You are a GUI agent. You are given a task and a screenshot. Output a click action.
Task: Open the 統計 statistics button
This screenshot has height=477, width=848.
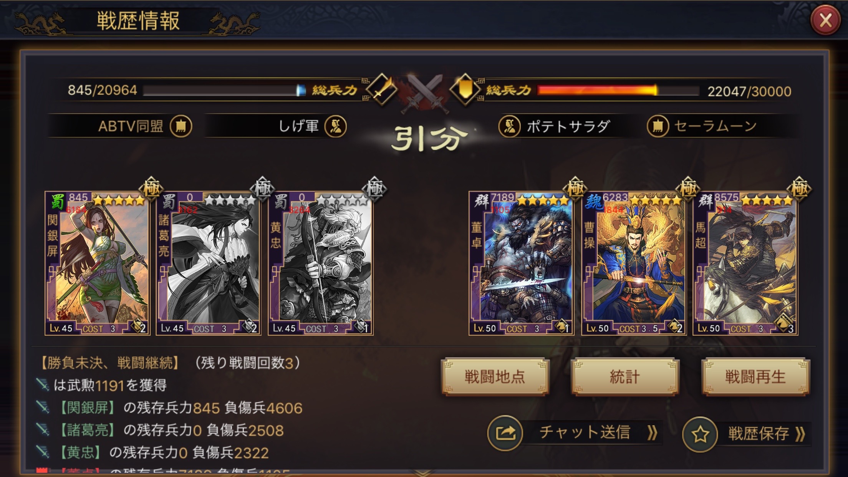tap(625, 377)
